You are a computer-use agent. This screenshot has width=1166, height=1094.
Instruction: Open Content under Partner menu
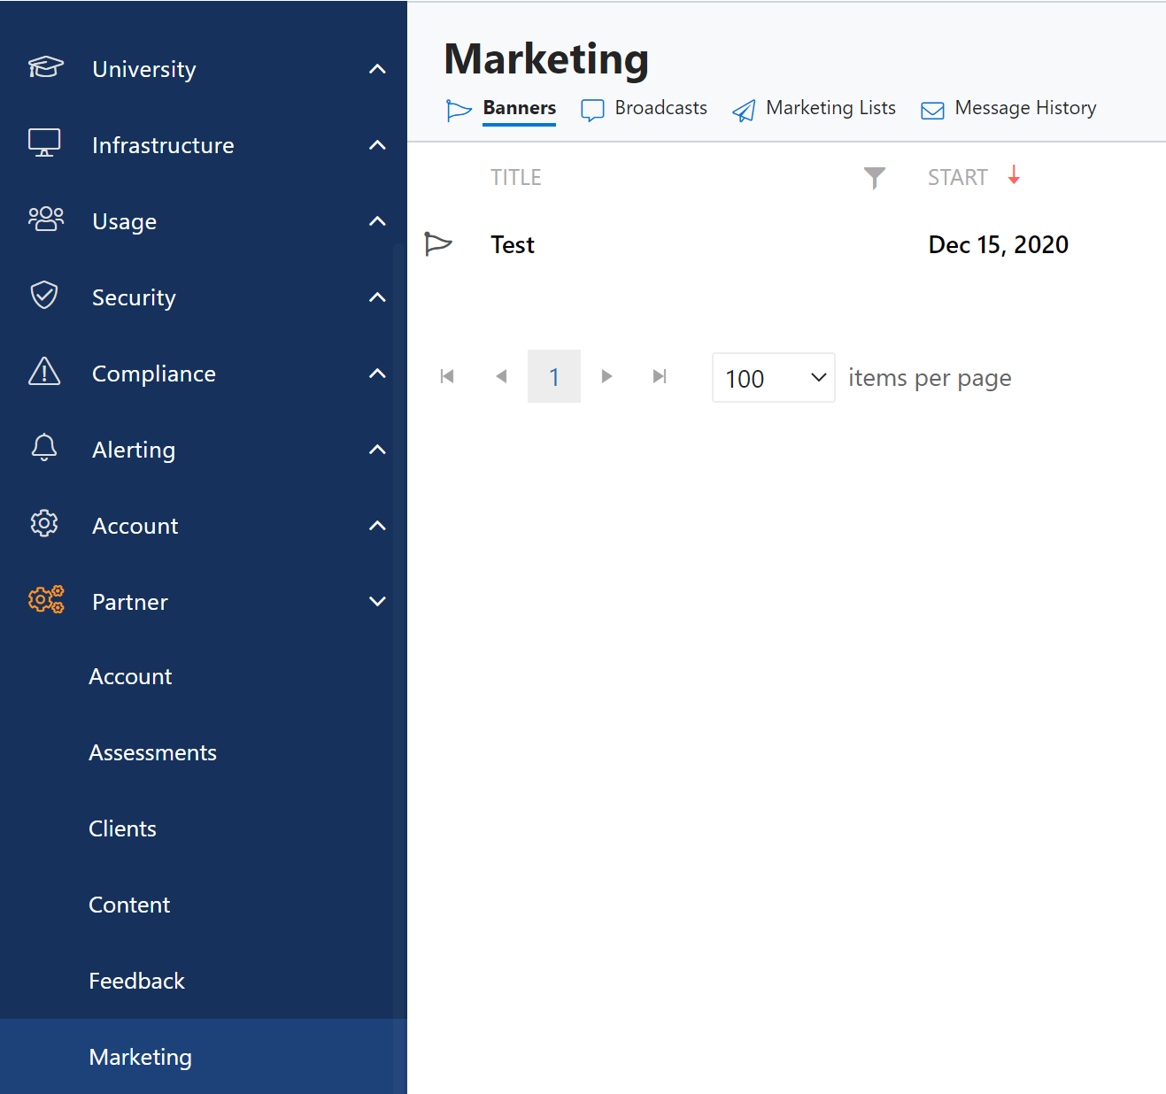pyautogui.click(x=129, y=905)
